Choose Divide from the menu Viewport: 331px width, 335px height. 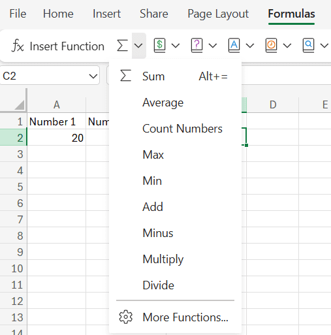pos(175,285)
